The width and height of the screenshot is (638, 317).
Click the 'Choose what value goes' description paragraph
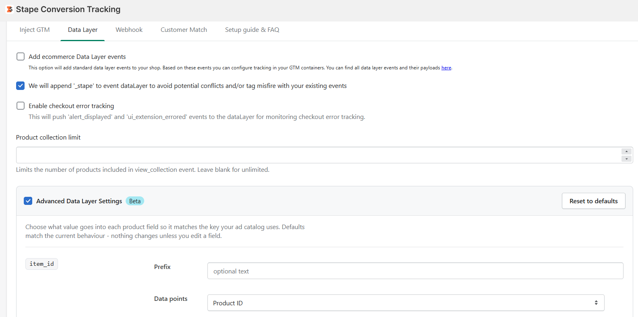point(165,231)
